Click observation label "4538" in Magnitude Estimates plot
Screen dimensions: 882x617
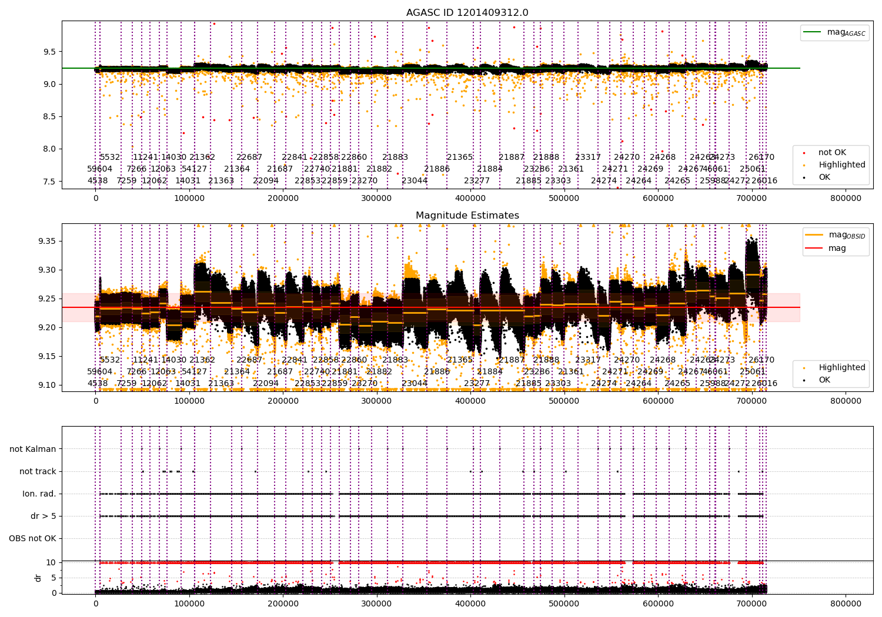pyautogui.click(x=98, y=384)
